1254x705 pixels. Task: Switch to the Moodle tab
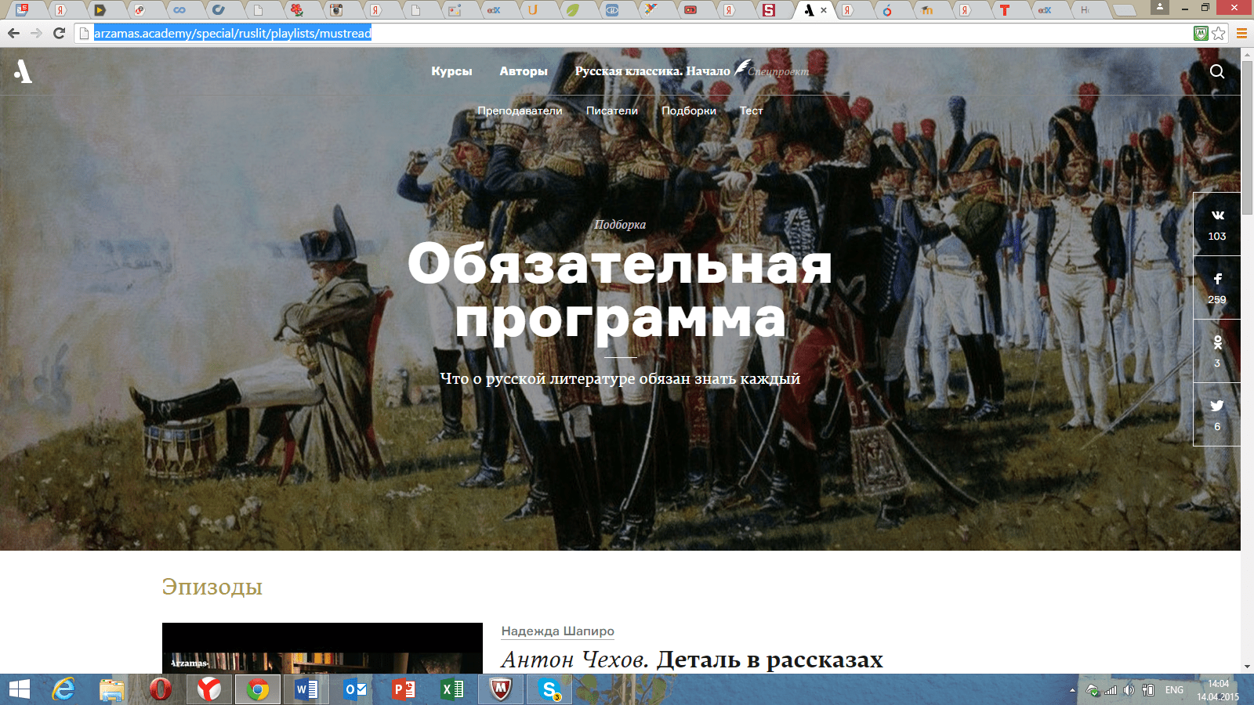point(926,10)
